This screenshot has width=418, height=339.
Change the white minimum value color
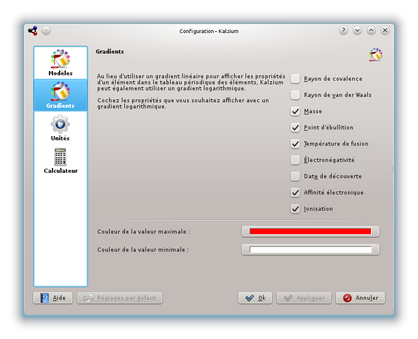point(310,249)
